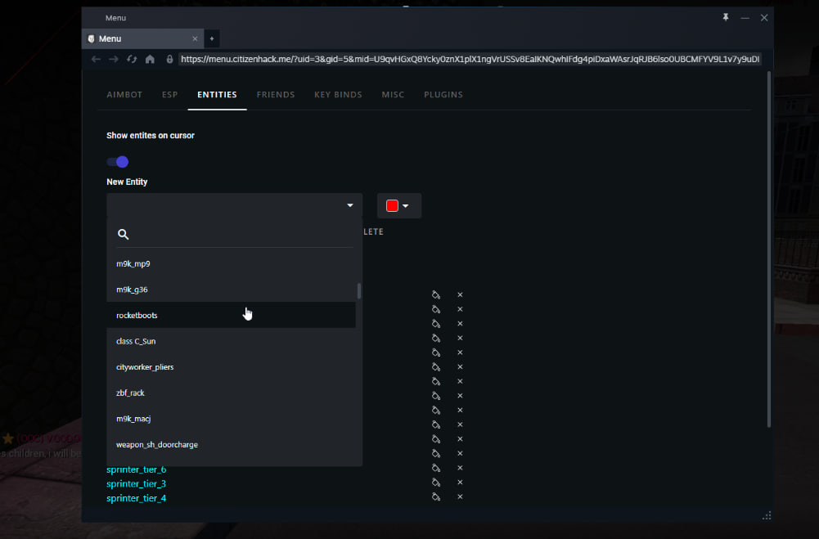Click paint bucket icon next to sprinter_tier_6
Screen dimensions: 819x539
(436, 468)
